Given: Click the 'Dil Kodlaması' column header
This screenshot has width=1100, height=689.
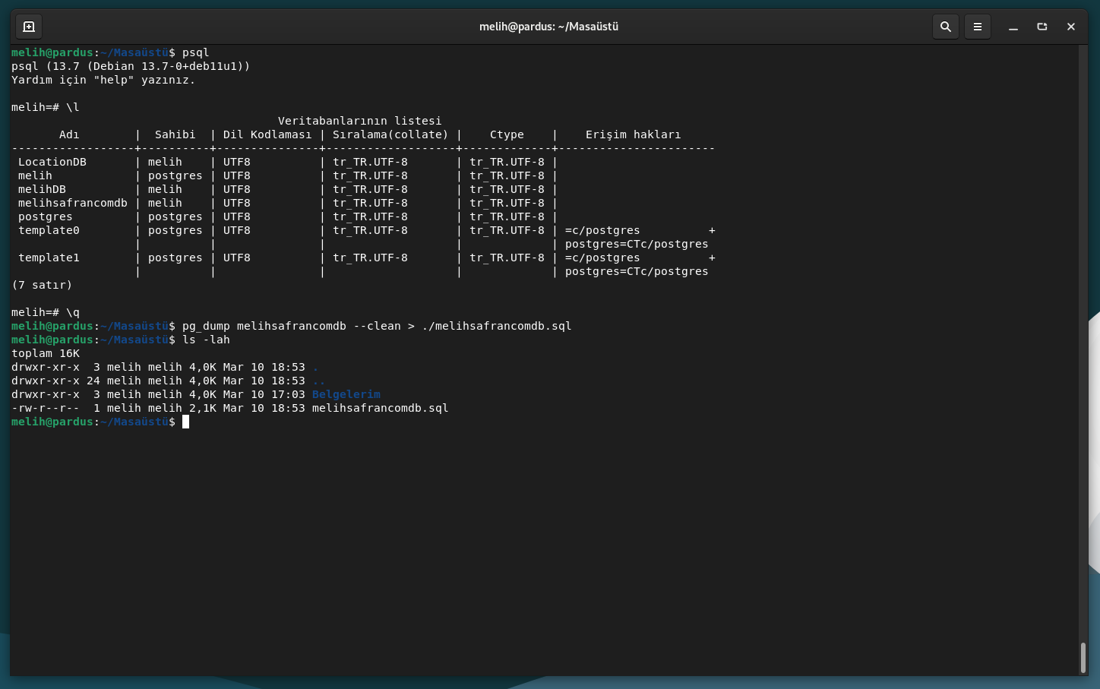Looking at the screenshot, I should tap(267, 134).
